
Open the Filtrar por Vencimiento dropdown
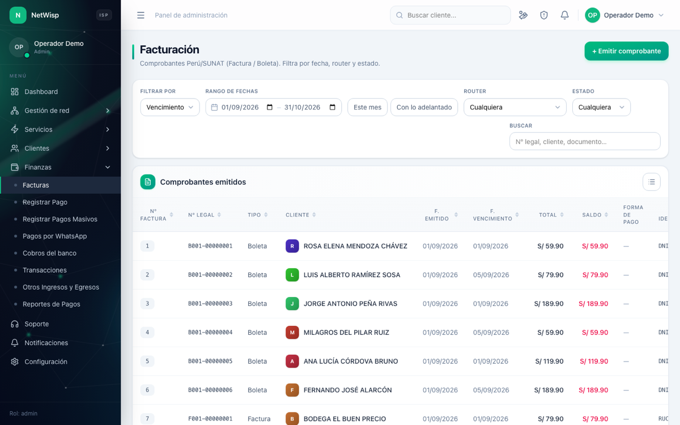point(170,107)
